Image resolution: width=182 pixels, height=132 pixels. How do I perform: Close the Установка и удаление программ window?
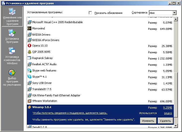click(x=179, y=3)
